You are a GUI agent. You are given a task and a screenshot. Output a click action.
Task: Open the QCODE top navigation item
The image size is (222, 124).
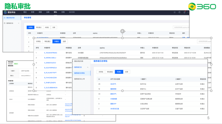72,12
